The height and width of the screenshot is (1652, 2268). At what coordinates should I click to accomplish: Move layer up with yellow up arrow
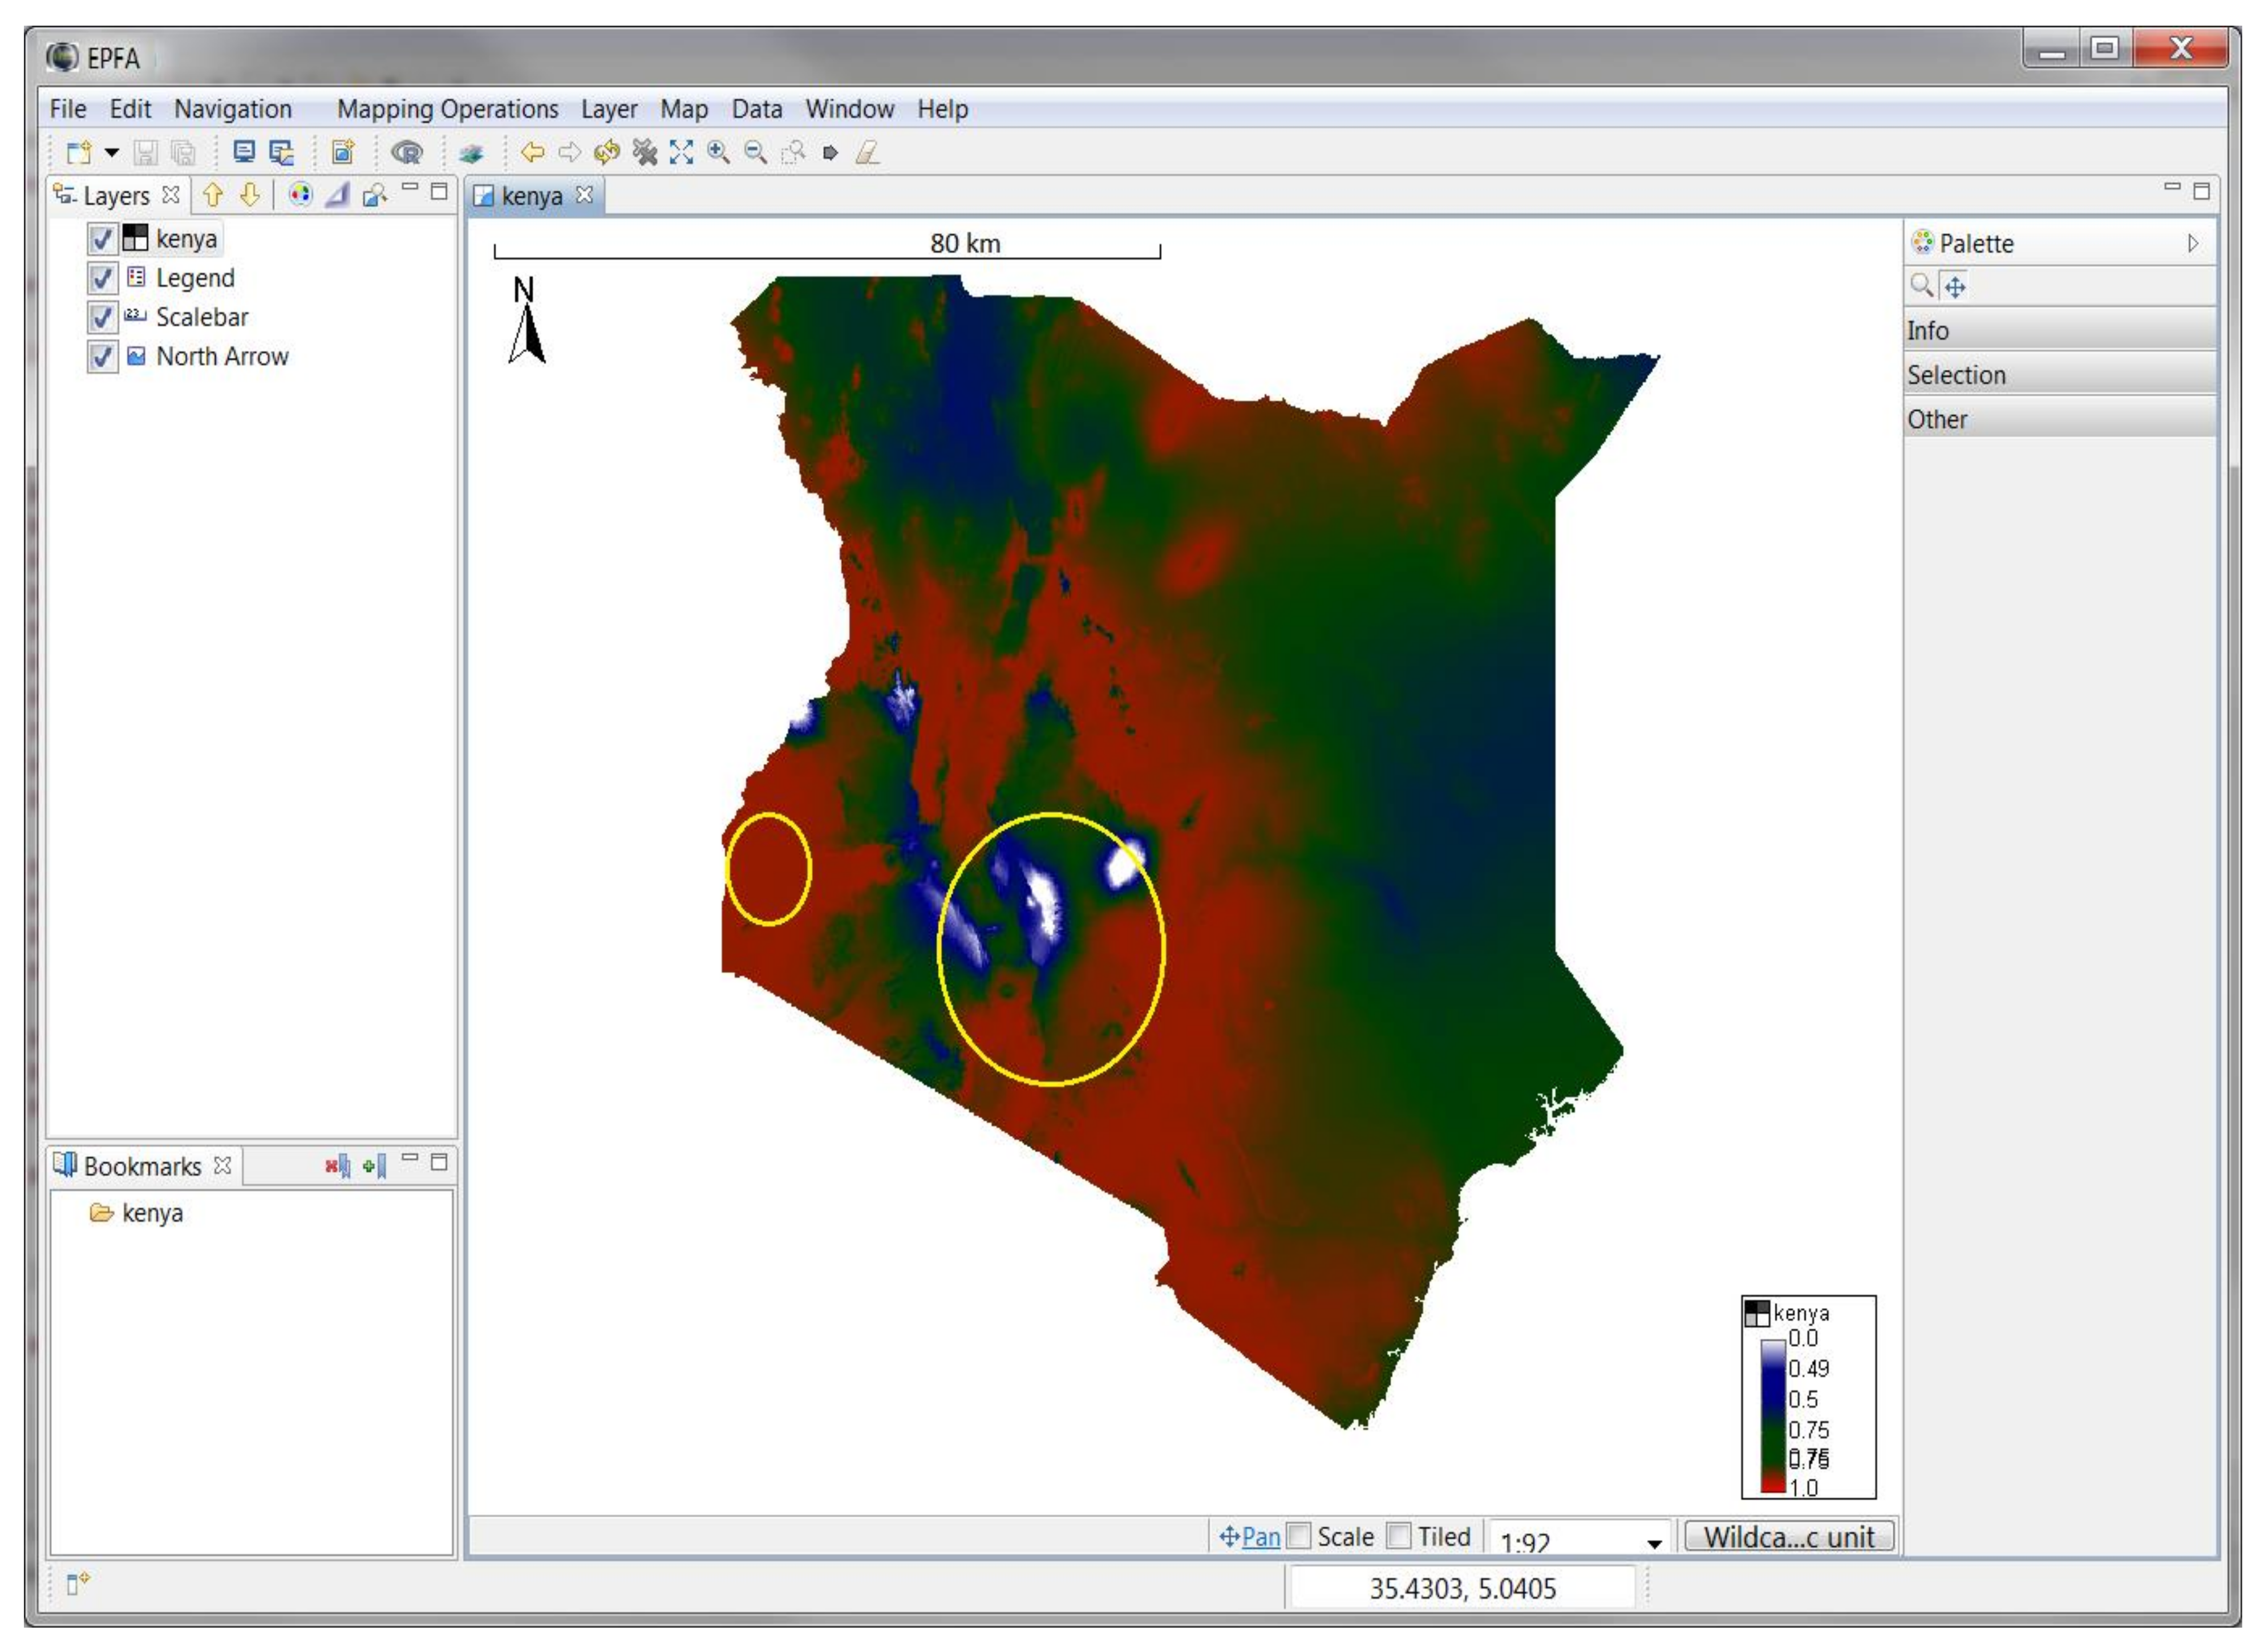[212, 194]
